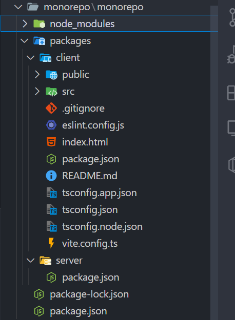The height and width of the screenshot is (320, 235).
Task: Click the Vite lightning icon for vite.config.ts
Action: pyautogui.click(x=51, y=243)
